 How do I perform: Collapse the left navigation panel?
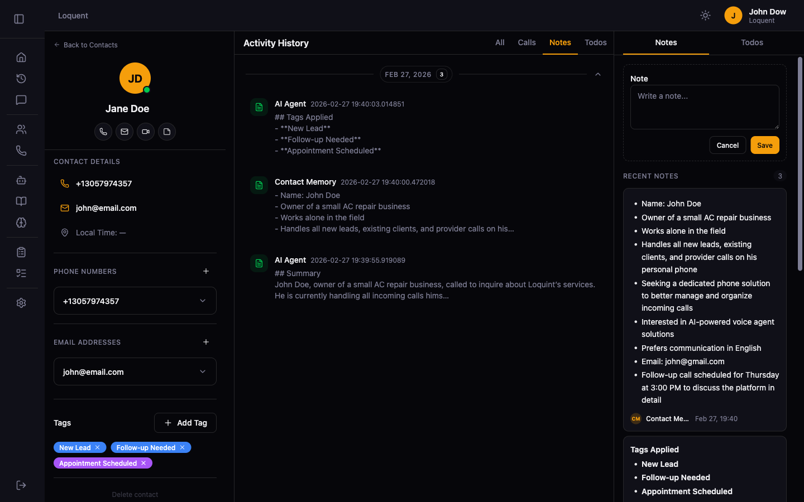[x=18, y=18]
